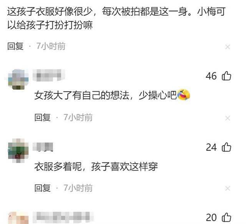Dismiss the 女孩大了 comment with X

(228, 118)
